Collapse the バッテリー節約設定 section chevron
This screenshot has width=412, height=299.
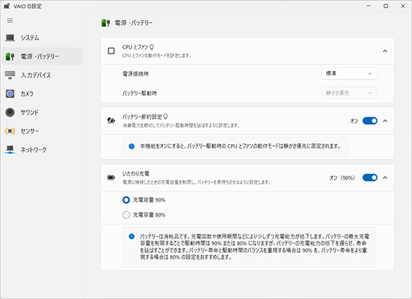tap(385, 121)
